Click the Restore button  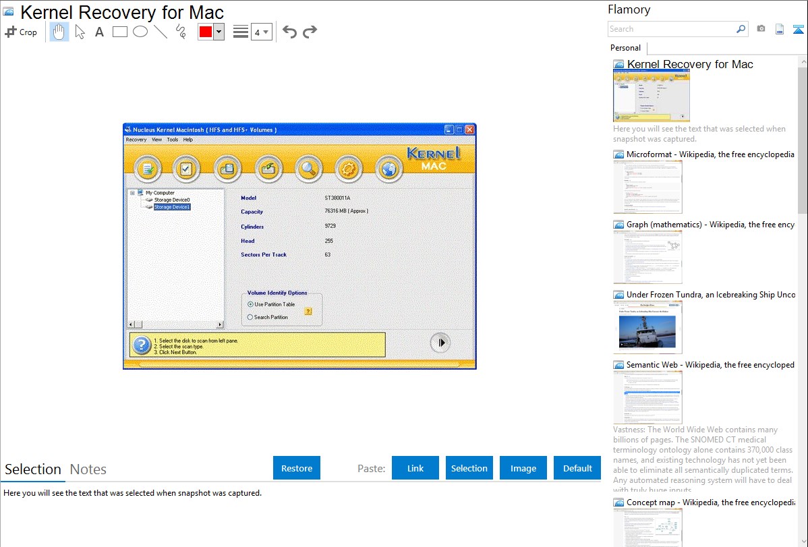(297, 468)
